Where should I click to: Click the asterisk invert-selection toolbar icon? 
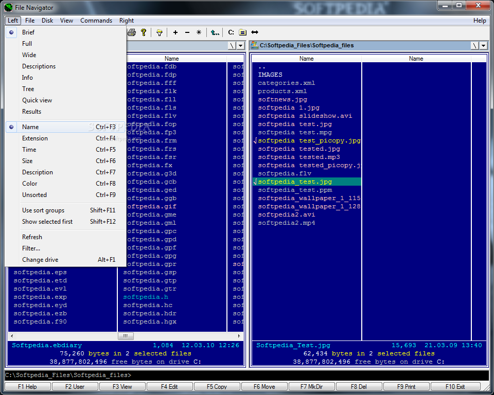(199, 32)
